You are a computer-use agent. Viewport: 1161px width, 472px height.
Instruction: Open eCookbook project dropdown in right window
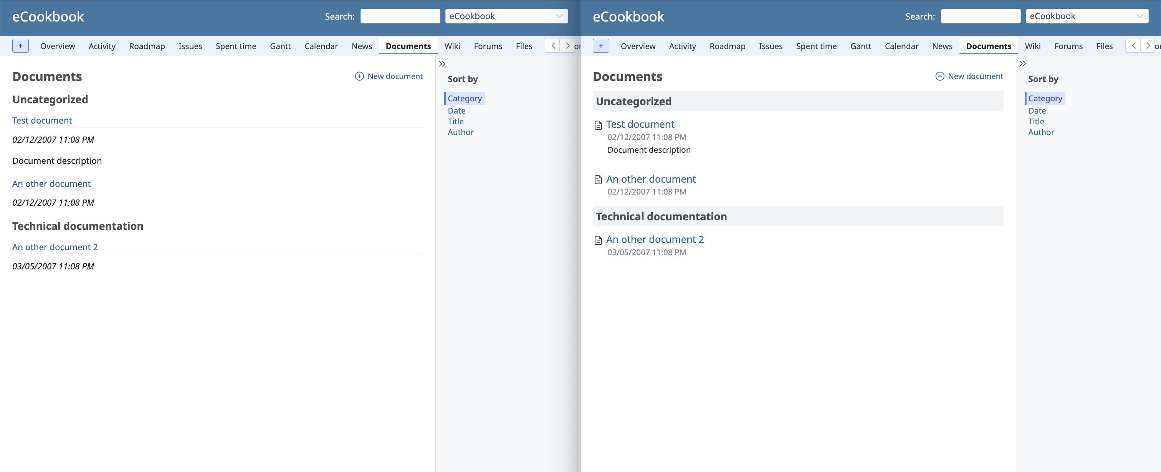(1087, 16)
